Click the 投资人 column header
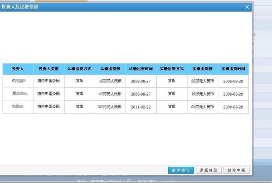Image resolution: width=272 pixels, height=183 pixels. (x=18, y=69)
